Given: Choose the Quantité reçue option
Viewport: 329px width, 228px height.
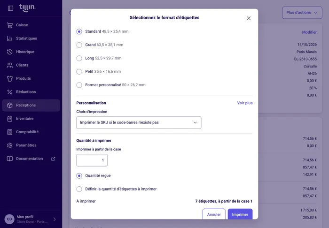Looking at the screenshot, I should [79, 176].
